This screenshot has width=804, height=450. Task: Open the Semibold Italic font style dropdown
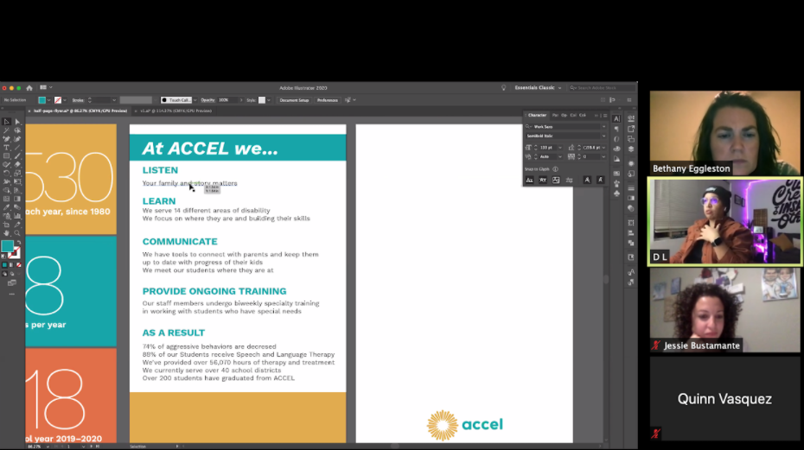pos(603,136)
